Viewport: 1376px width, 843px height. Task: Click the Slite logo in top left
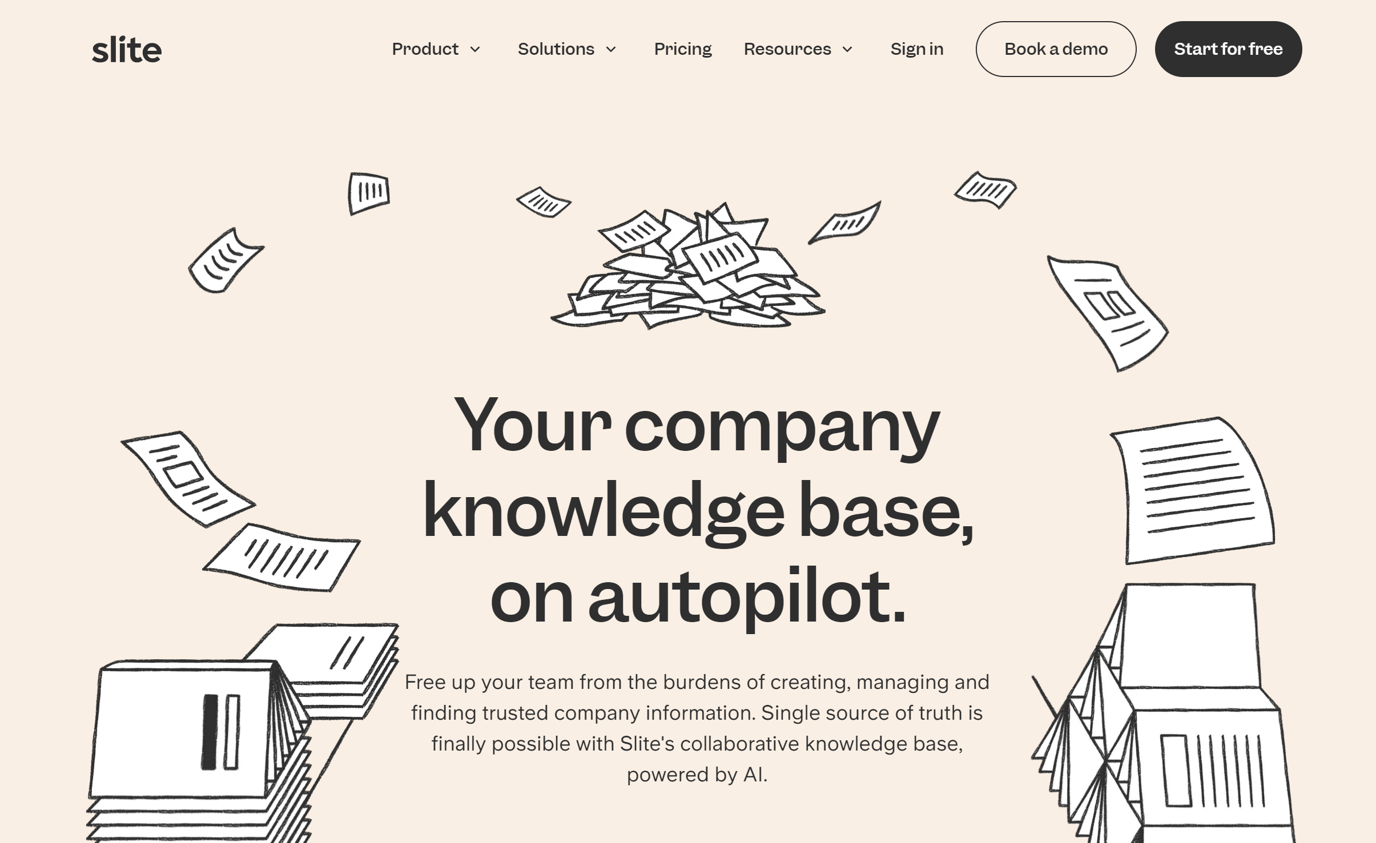125,49
